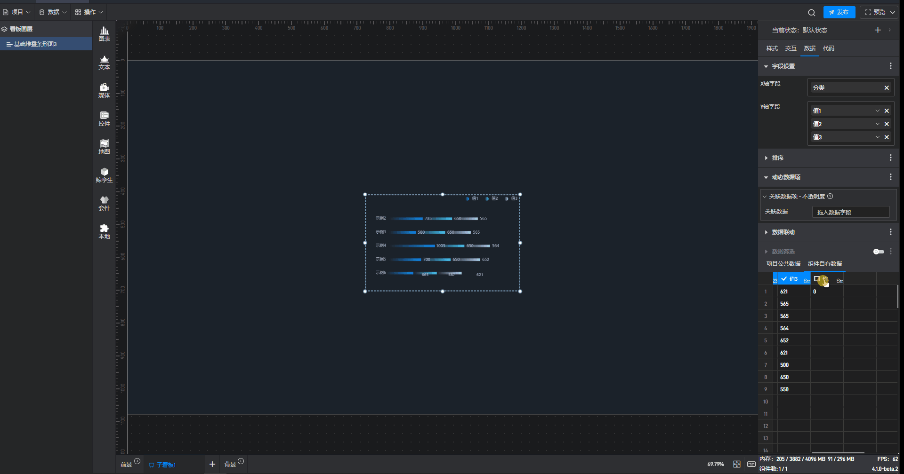Add a 前景 foreground layer via plus circle
The width and height of the screenshot is (904, 474).
coord(137,461)
